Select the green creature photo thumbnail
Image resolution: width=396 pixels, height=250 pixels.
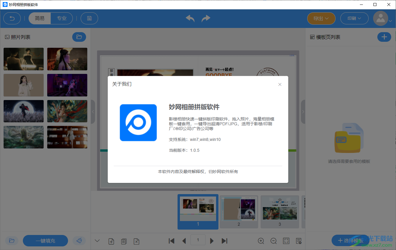[23, 137]
